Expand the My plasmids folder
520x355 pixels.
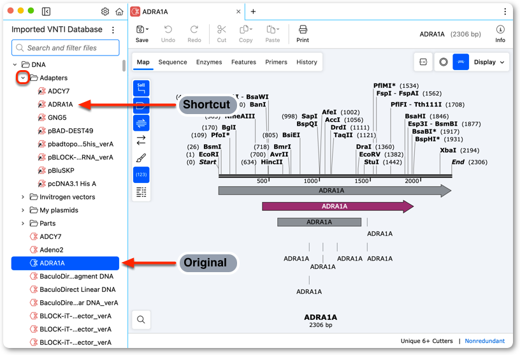pos(22,210)
